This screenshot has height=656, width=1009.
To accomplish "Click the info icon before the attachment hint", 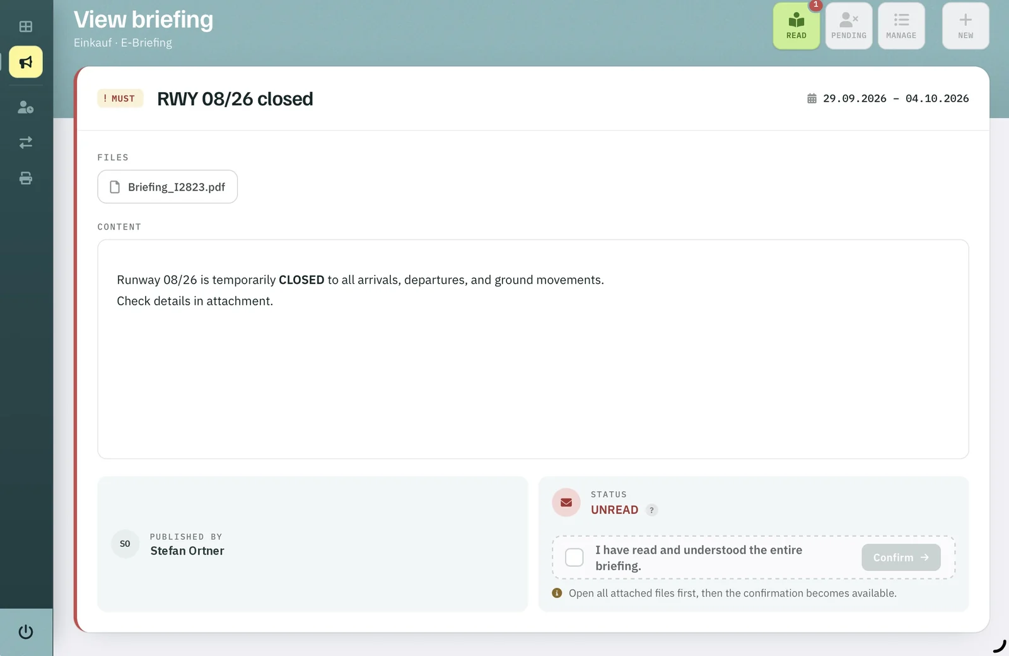I will pos(557,593).
